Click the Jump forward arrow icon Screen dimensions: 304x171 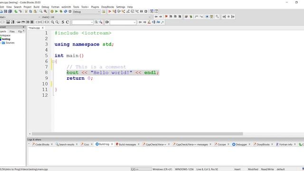(161, 17)
